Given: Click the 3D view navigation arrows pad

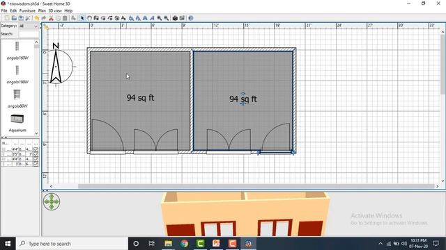Looking at the screenshot, I should click(52, 201).
